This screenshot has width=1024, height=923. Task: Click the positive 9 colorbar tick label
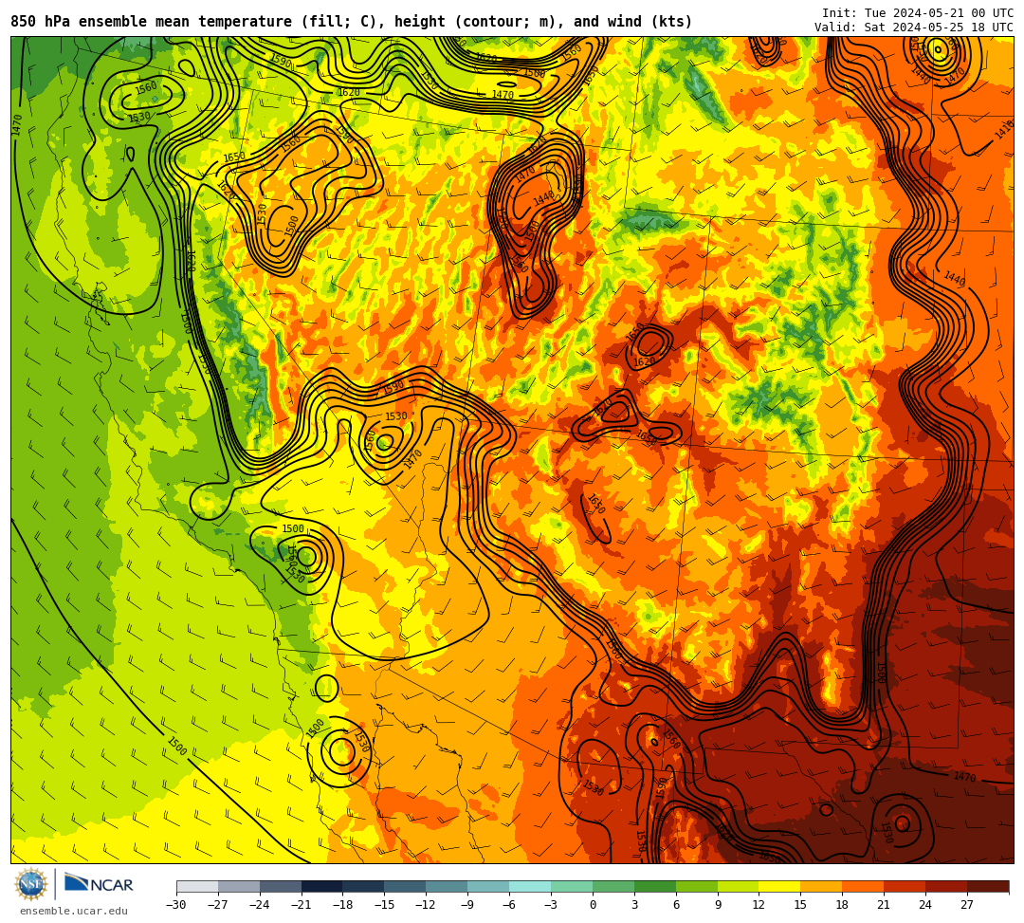(x=718, y=905)
